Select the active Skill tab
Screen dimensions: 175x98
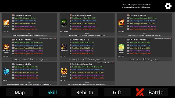(52, 92)
